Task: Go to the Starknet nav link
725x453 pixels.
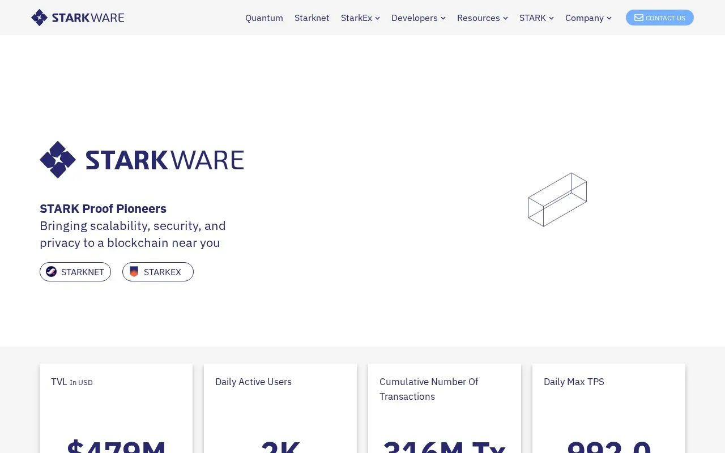Action: point(312,18)
